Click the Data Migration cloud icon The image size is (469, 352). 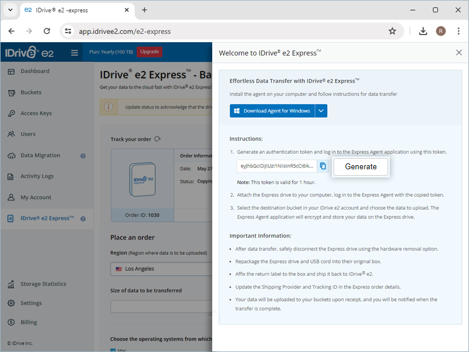click(x=11, y=156)
